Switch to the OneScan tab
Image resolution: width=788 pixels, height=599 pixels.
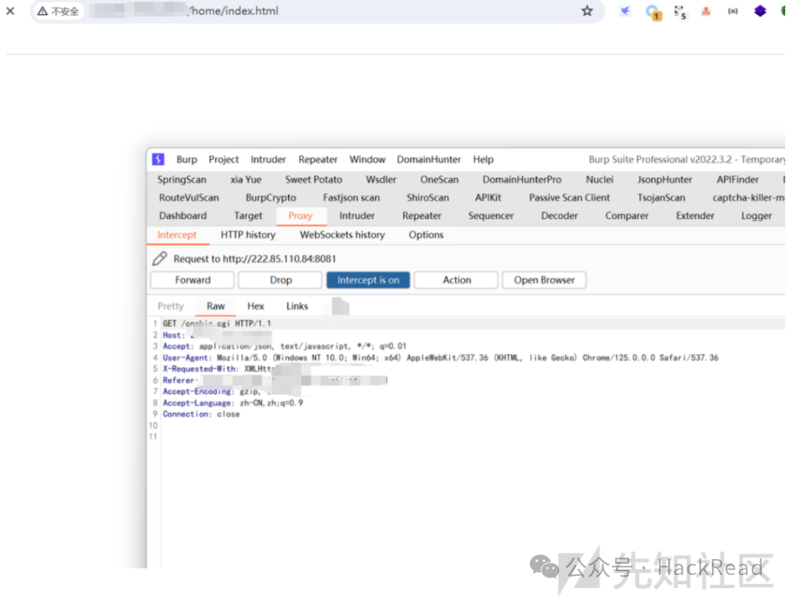[x=439, y=180]
